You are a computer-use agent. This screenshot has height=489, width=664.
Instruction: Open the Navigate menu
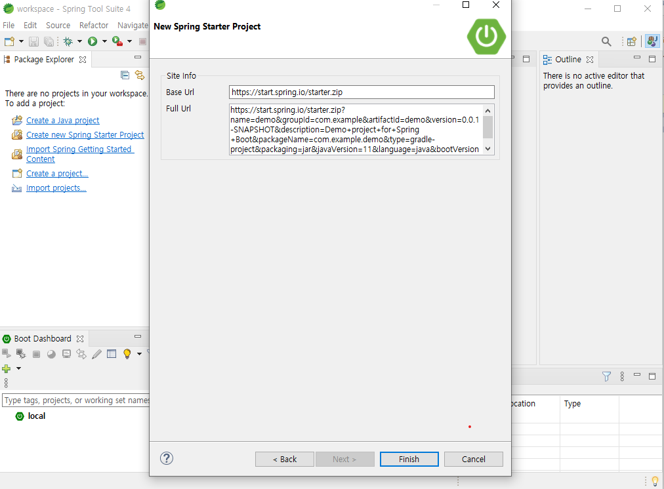point(133,26)
